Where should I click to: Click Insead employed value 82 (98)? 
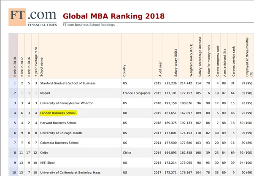[x=247, y=93]
